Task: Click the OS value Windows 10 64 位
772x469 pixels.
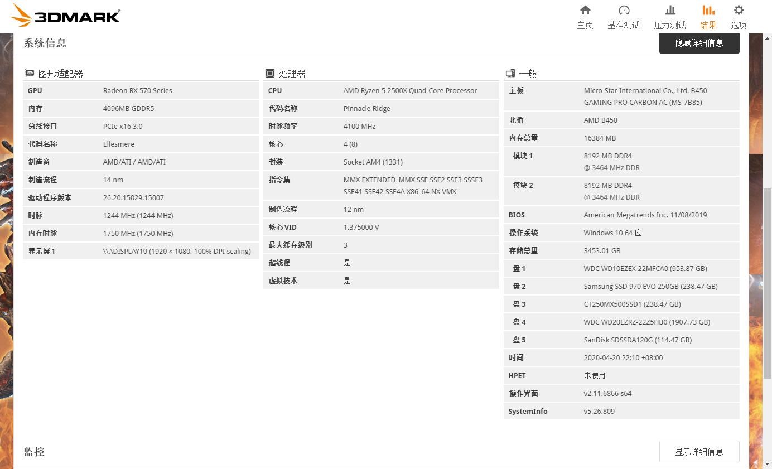Action: pos(612,233)
